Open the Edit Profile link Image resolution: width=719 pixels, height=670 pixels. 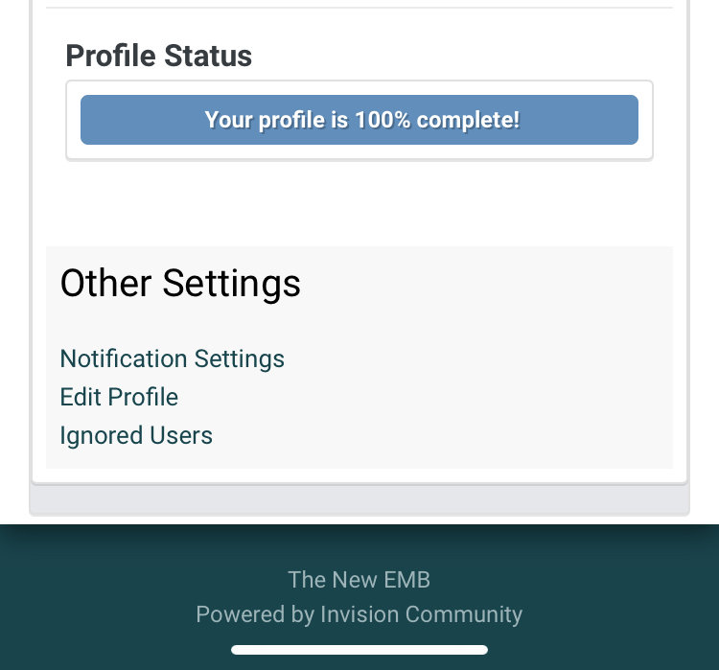[119, 397]
